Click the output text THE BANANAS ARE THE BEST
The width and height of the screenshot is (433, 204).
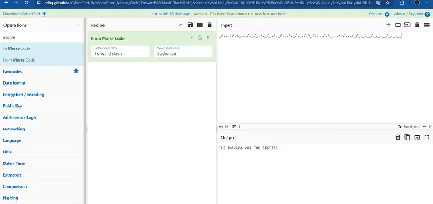pyautogui.click(x=248, y=148)
